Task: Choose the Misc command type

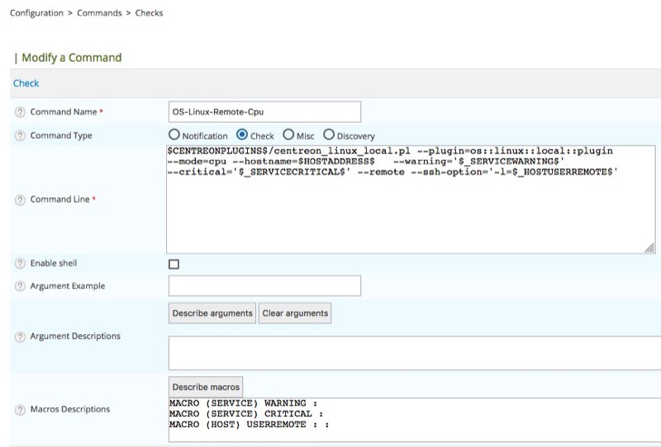Action: click(288, 135)
